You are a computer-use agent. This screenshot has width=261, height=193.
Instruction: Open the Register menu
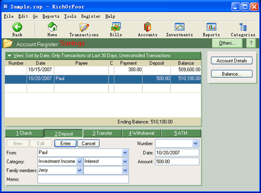[91, 16]
